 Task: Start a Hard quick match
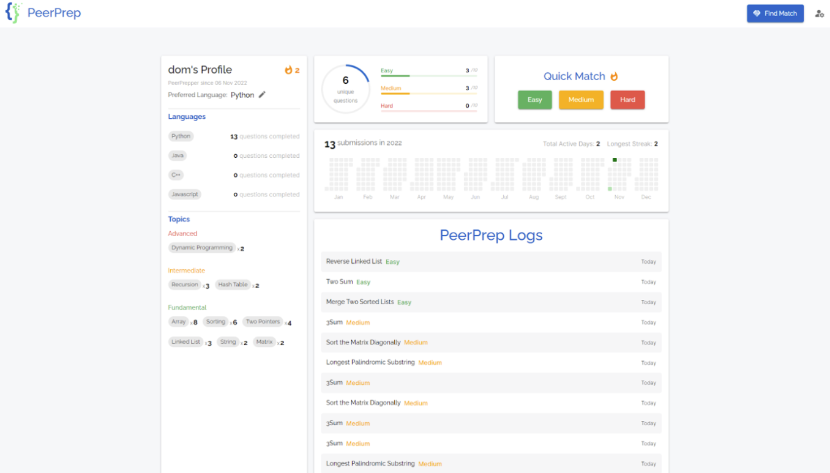tap(627, 100)
